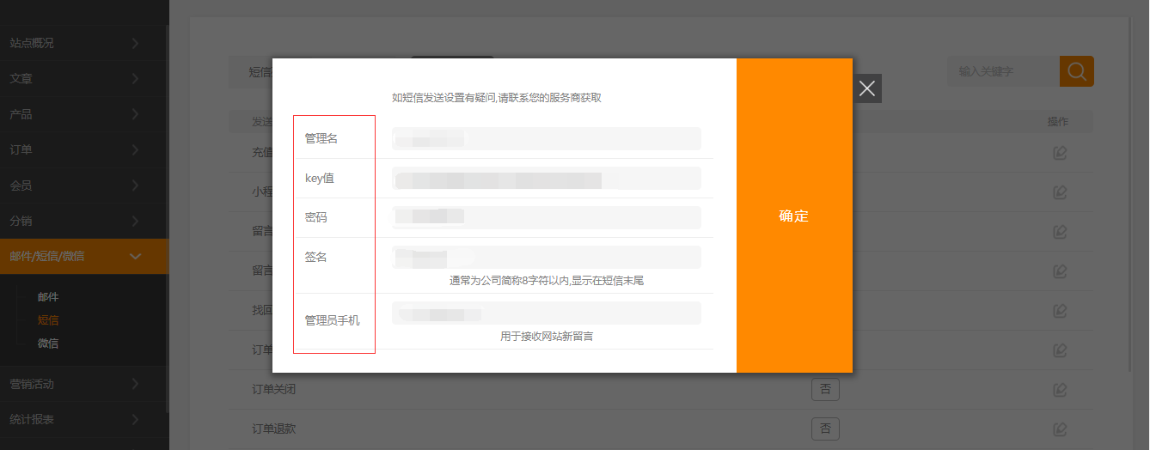Screen dimensions: 1150x450
Task: Edit the 订单退款 SMS template
Action: click(1060, 429)
